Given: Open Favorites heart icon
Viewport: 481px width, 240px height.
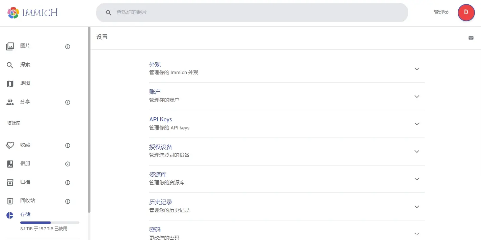Looking at the screenshot, I should 10,145.
